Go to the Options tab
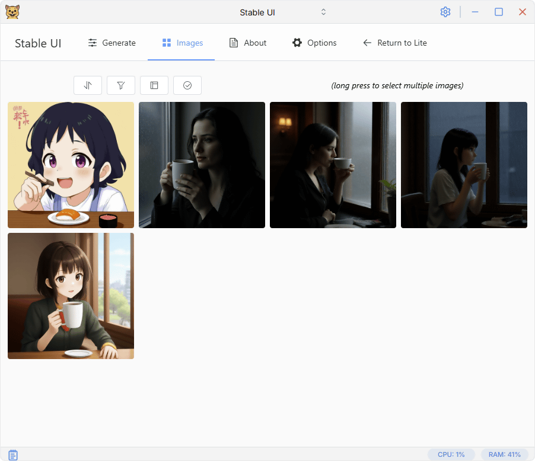This screenshot has width=535, height=461. (x=314, y=43)
